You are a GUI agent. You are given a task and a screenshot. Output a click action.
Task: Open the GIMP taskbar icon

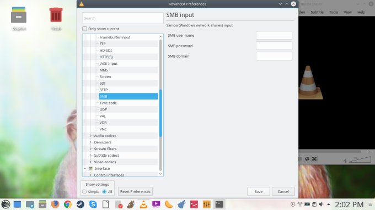(x=131, y=205)
